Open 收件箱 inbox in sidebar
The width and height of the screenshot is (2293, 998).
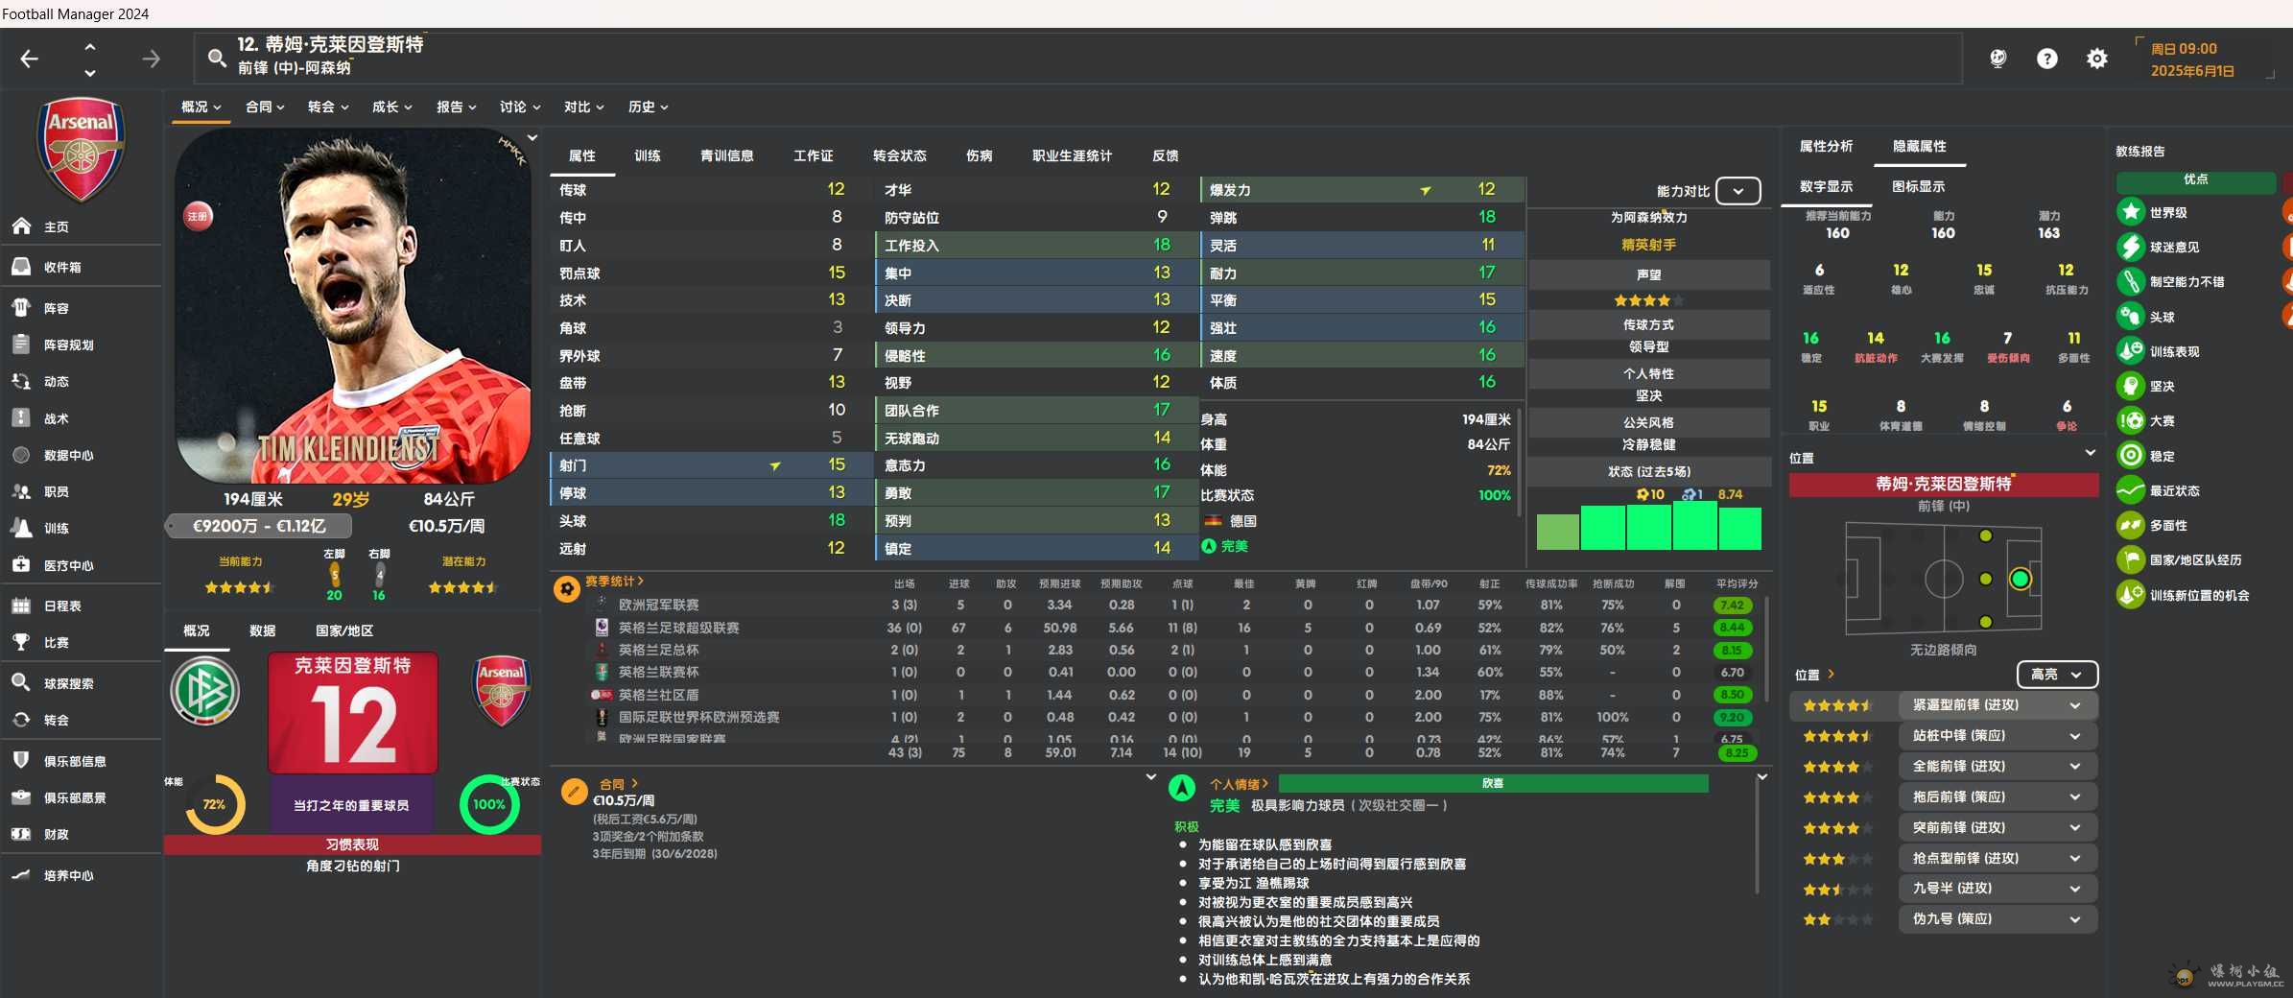click(61, 268)
